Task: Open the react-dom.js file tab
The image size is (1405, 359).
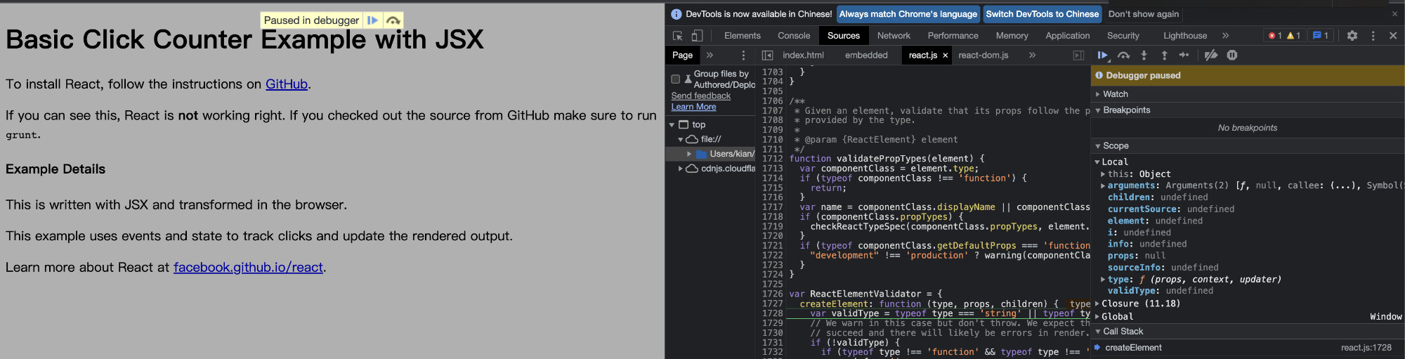Action: coord(983,56)
